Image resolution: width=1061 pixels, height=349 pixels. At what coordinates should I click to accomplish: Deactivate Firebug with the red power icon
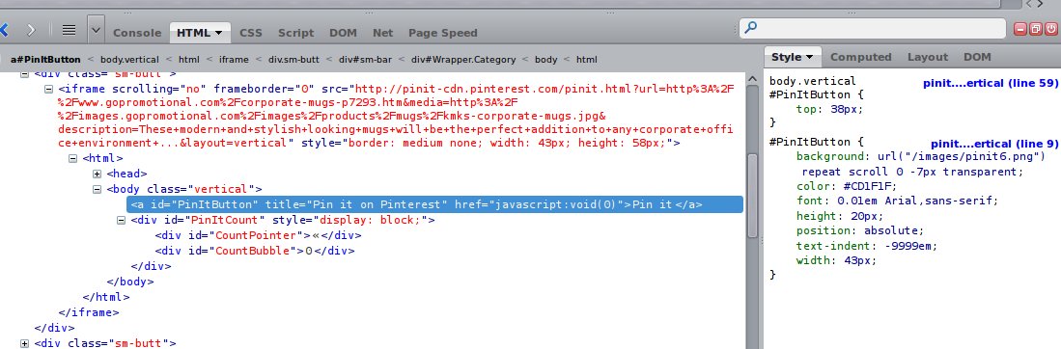pyautogui.click(x=1050, y=28)
